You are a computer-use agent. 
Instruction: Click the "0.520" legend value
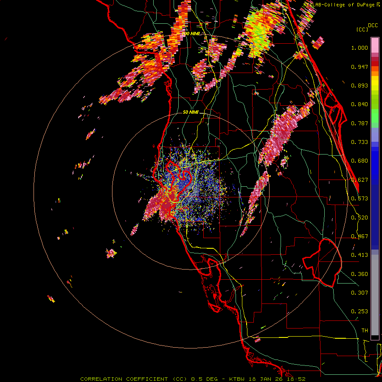tap(360, 218)
